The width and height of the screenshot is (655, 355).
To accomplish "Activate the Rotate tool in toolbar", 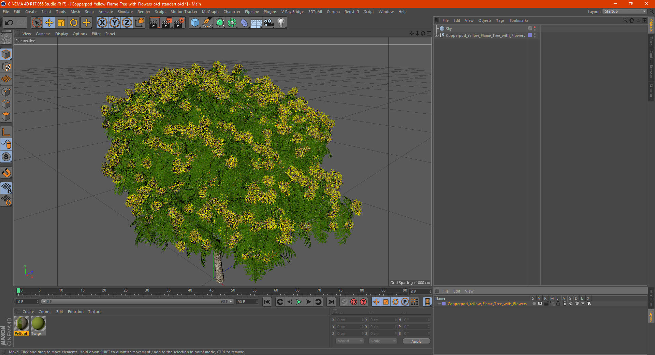I will (x=74, y=23).
